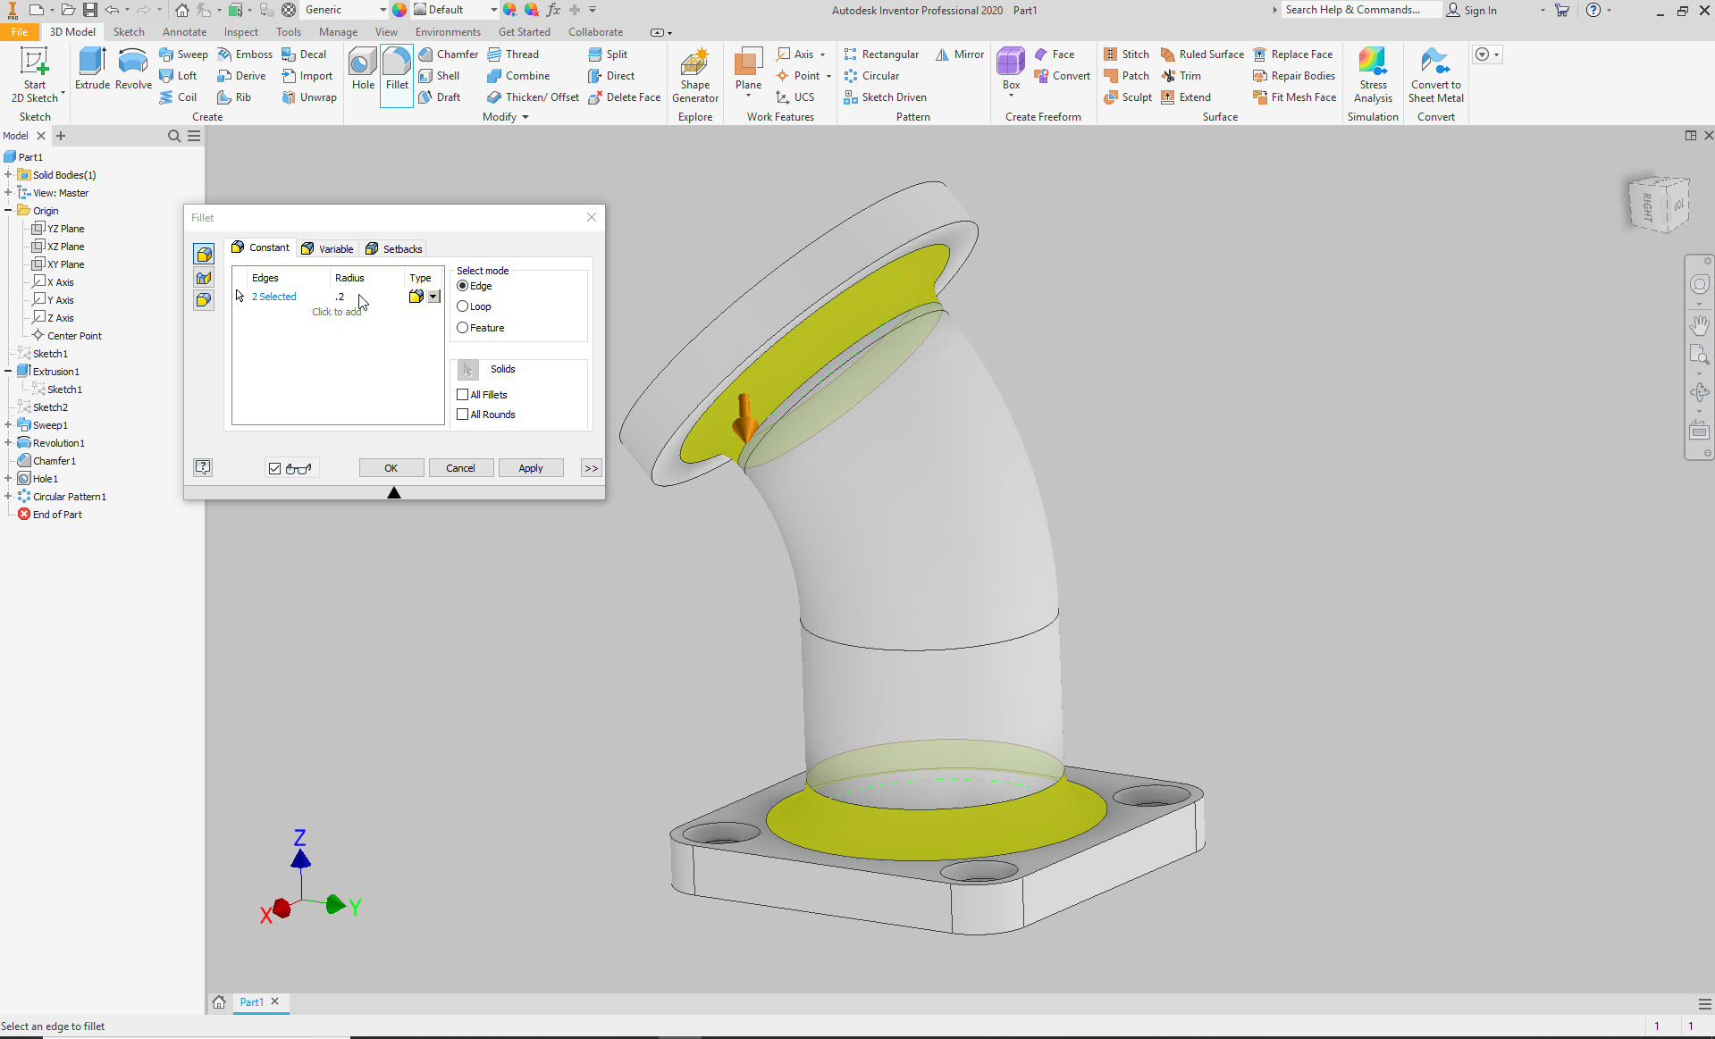Select the Chamfer tool
Viewport: 1715px width, 1039px height.
click(449, 54)
